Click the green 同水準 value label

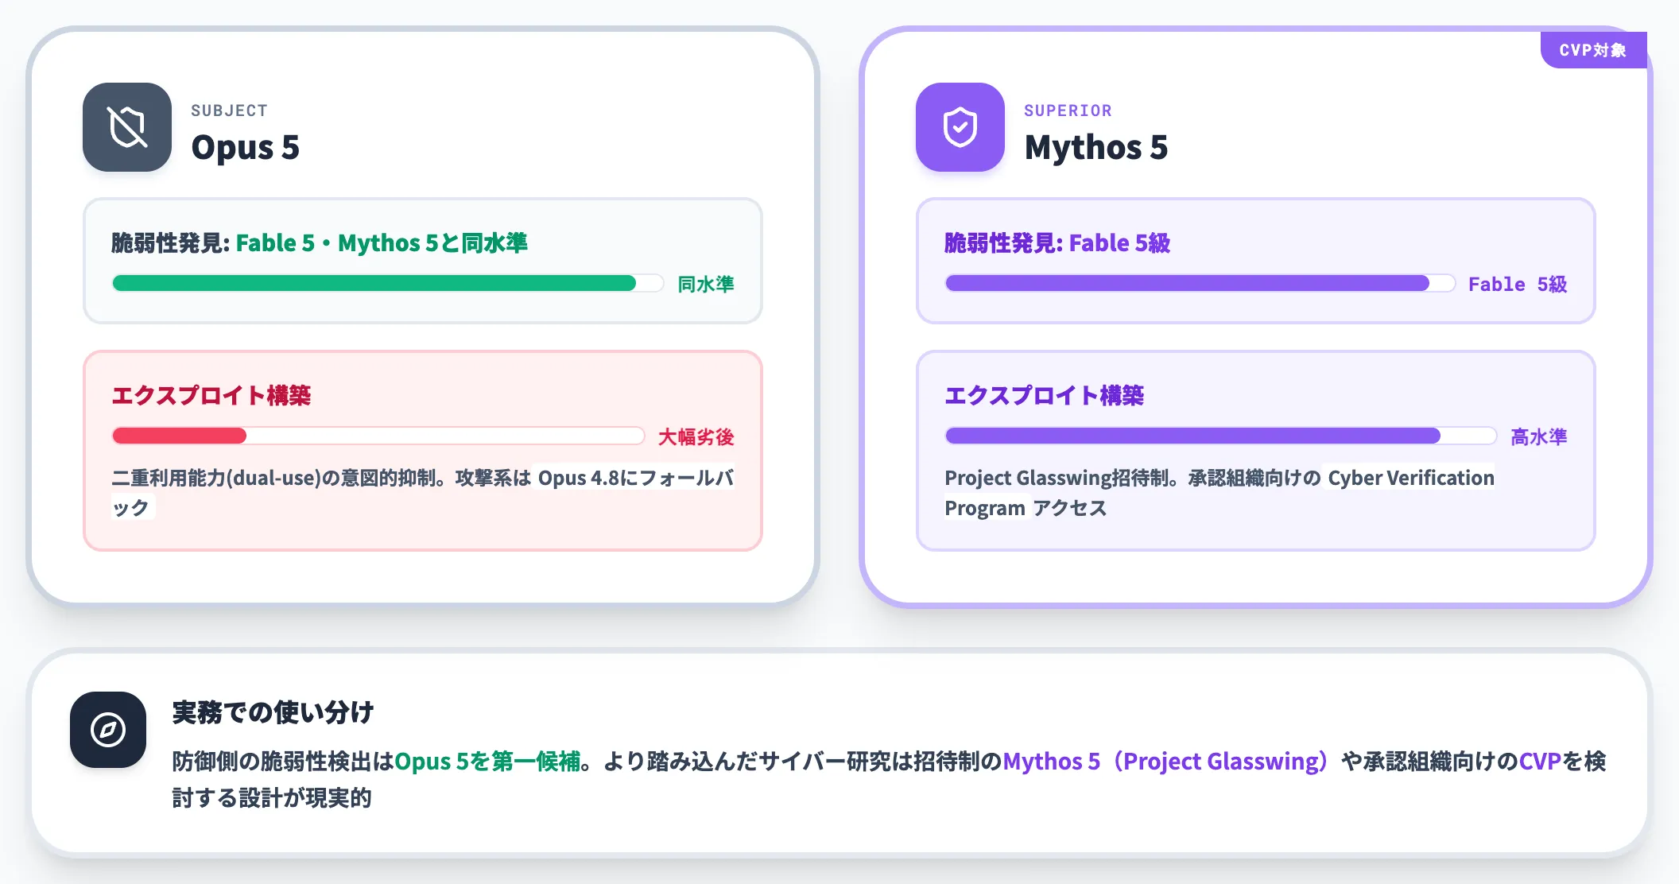point(706,284)
